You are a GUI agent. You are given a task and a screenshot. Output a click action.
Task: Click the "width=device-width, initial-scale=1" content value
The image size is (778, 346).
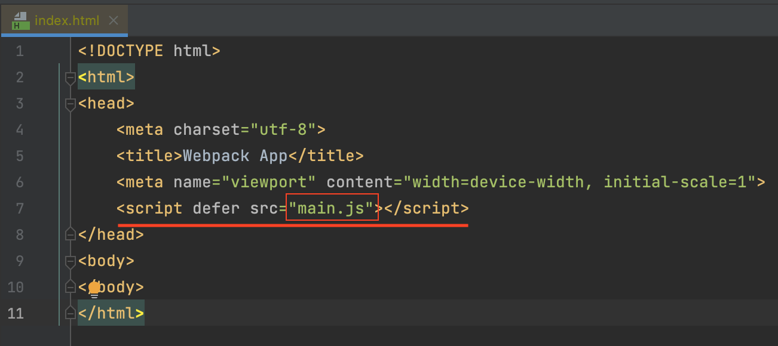click(x=580, y=182)
